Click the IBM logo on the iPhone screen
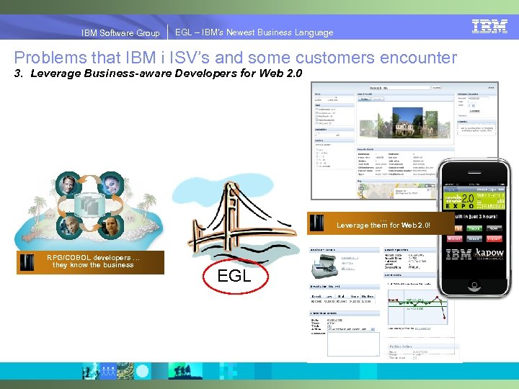This screenshot has height=389, width=519. point(458,254)
